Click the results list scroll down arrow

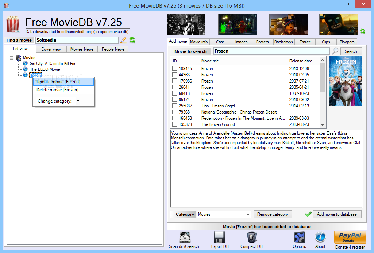pos(323,124)
